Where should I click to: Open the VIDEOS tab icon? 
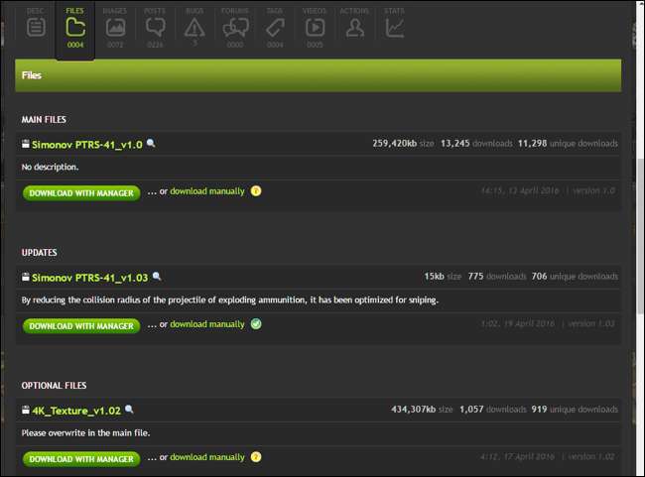315,28
